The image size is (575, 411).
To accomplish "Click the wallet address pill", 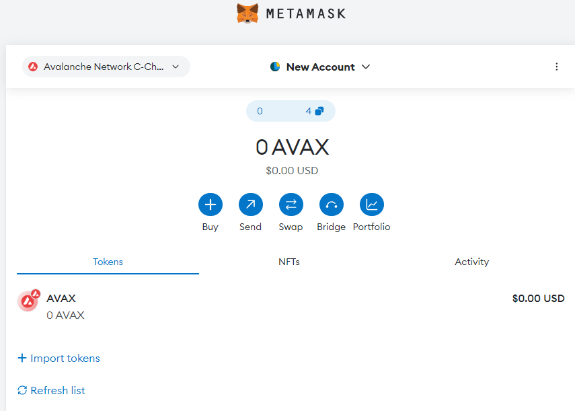I will pyautogui.click(x=291, y=111).
